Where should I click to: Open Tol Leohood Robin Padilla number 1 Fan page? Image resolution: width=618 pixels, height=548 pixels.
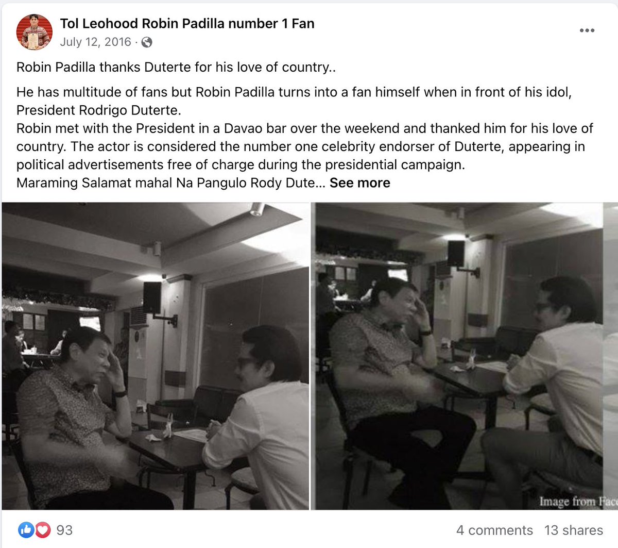tap(187, 23)
